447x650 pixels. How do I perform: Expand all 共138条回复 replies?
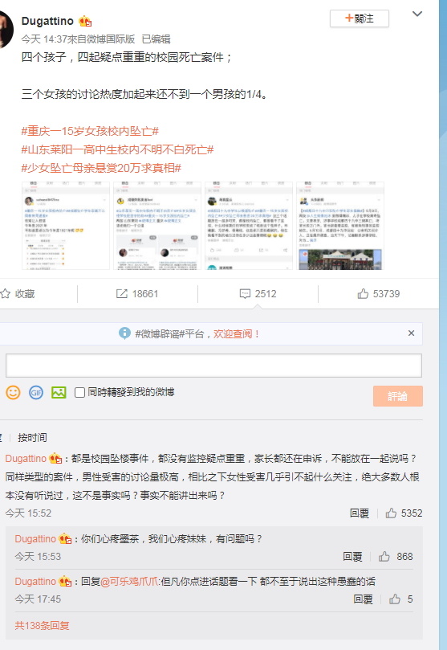tap(42, 626)
